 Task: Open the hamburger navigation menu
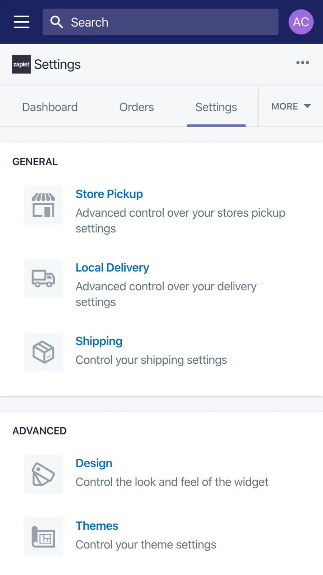pos(21,22)
